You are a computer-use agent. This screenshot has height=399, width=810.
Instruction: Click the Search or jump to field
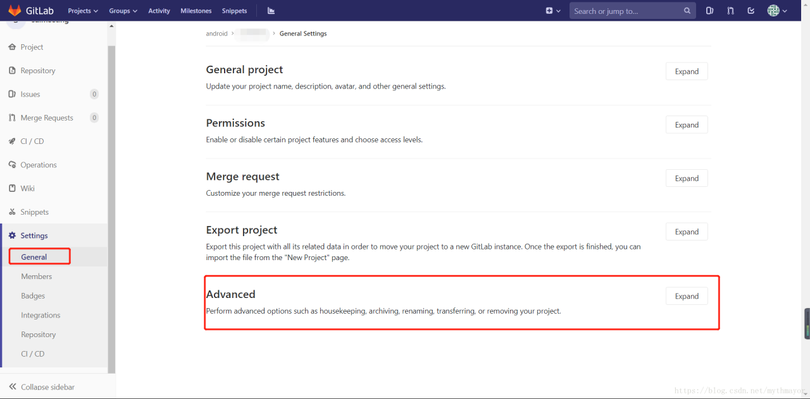click(x=626, y=11)
